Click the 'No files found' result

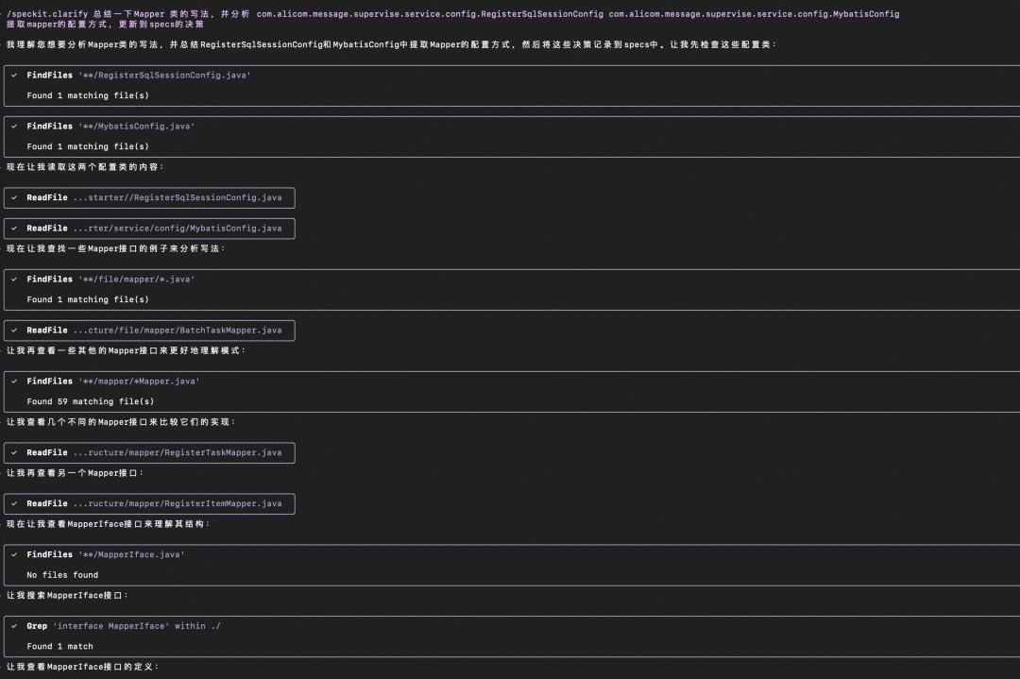click(x=62, y=575)
